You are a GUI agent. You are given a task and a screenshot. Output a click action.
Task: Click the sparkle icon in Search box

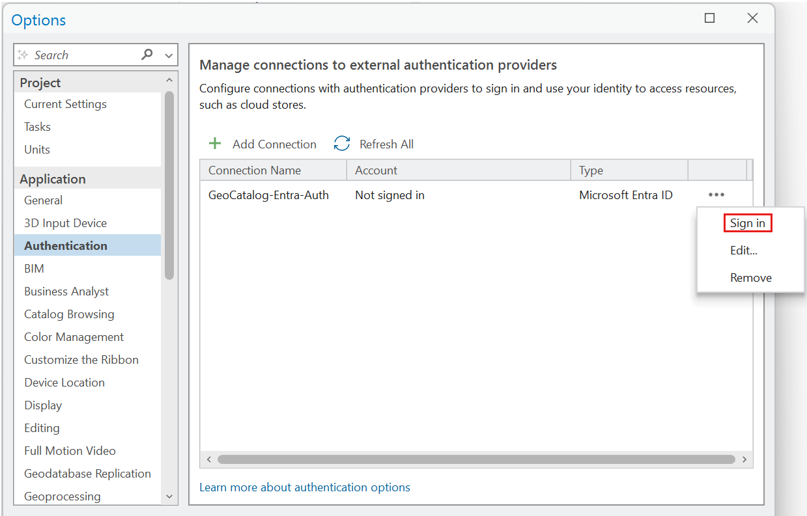23,55
